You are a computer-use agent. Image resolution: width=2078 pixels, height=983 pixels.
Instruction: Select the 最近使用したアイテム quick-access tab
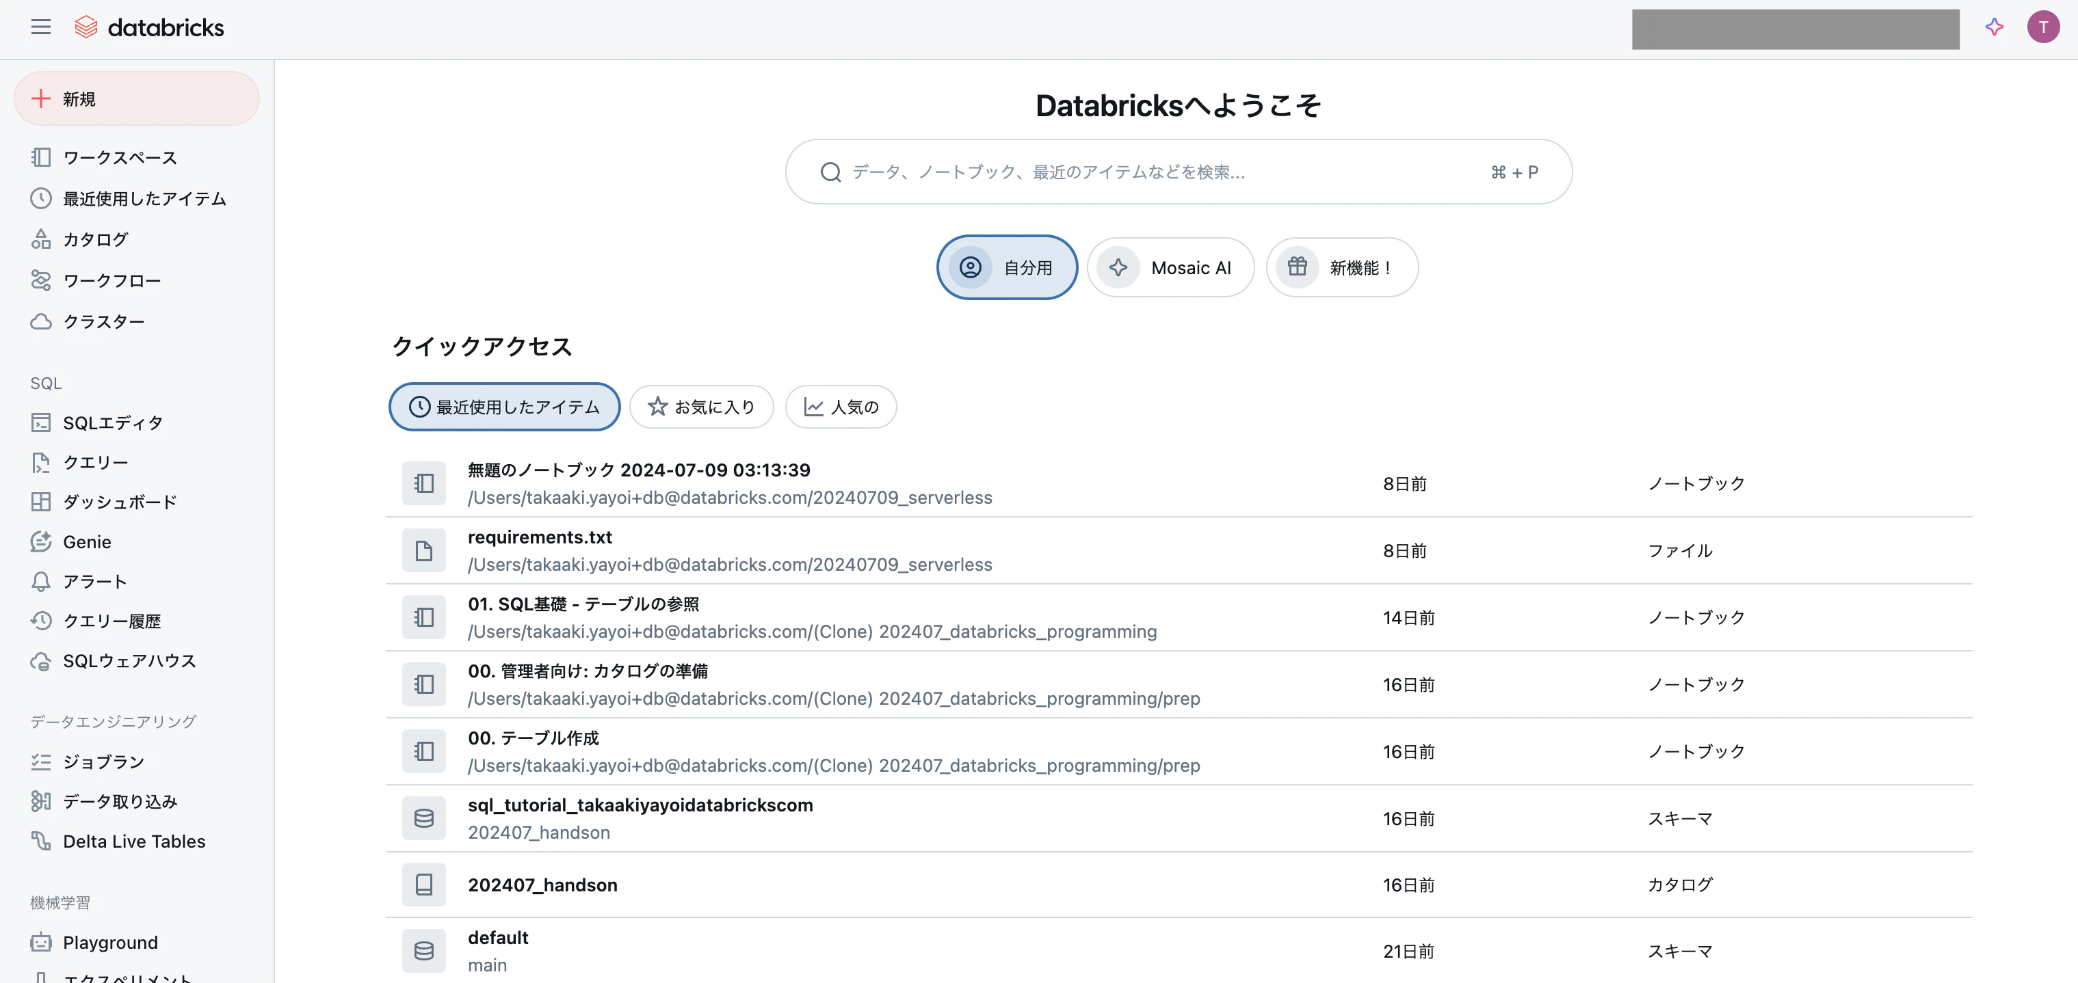tap(504, 407)
